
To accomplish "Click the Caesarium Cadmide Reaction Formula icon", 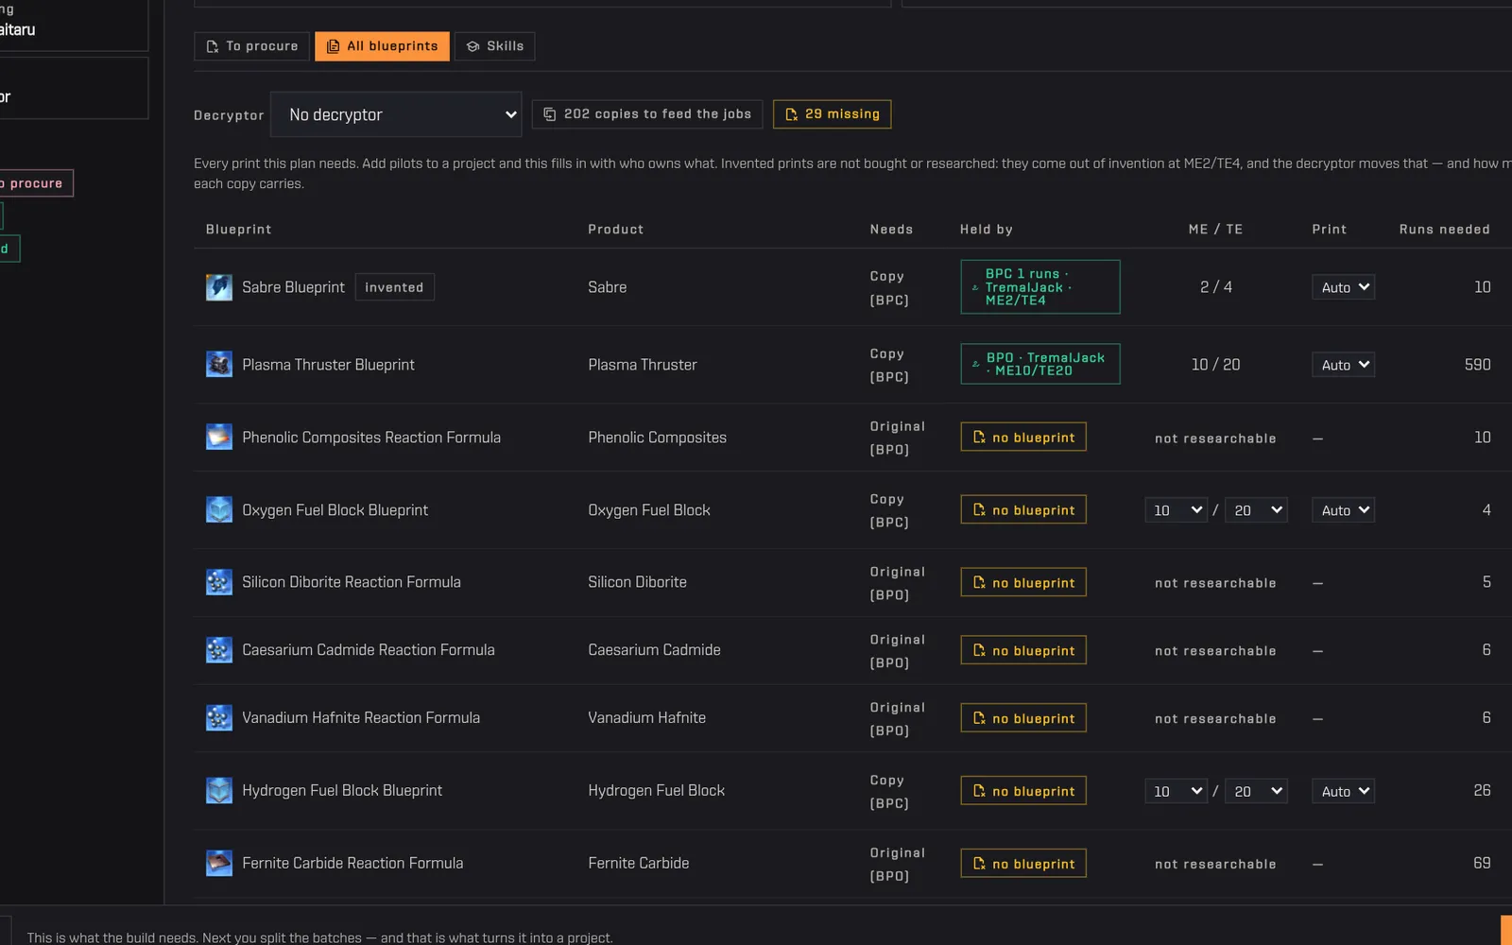I will (219, 650).
